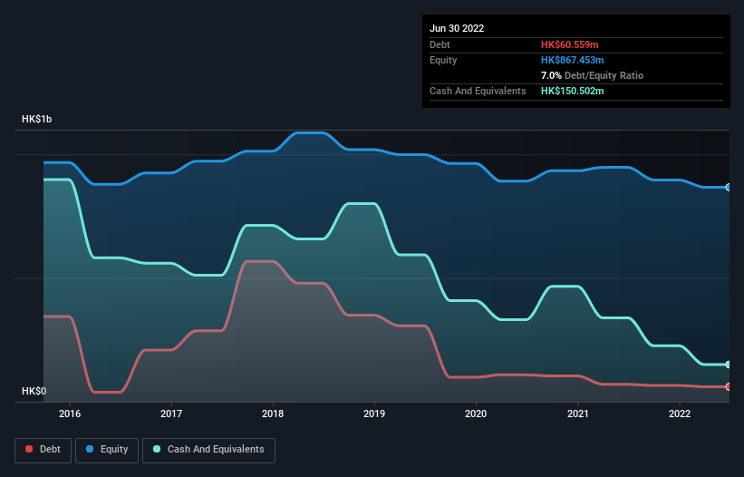Click Cash And Equivalents label in tooltip
Viewport: 744px width, 477px height.
[x=478, y=91]
